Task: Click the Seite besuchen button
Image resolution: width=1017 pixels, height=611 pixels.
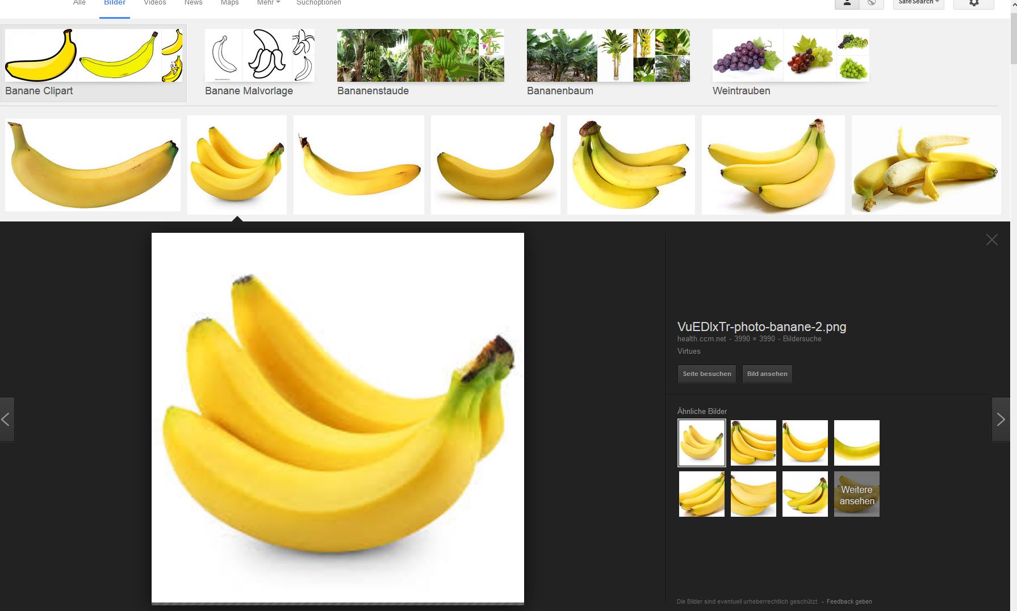Action: pyautogui.click(x=707, y=374)
